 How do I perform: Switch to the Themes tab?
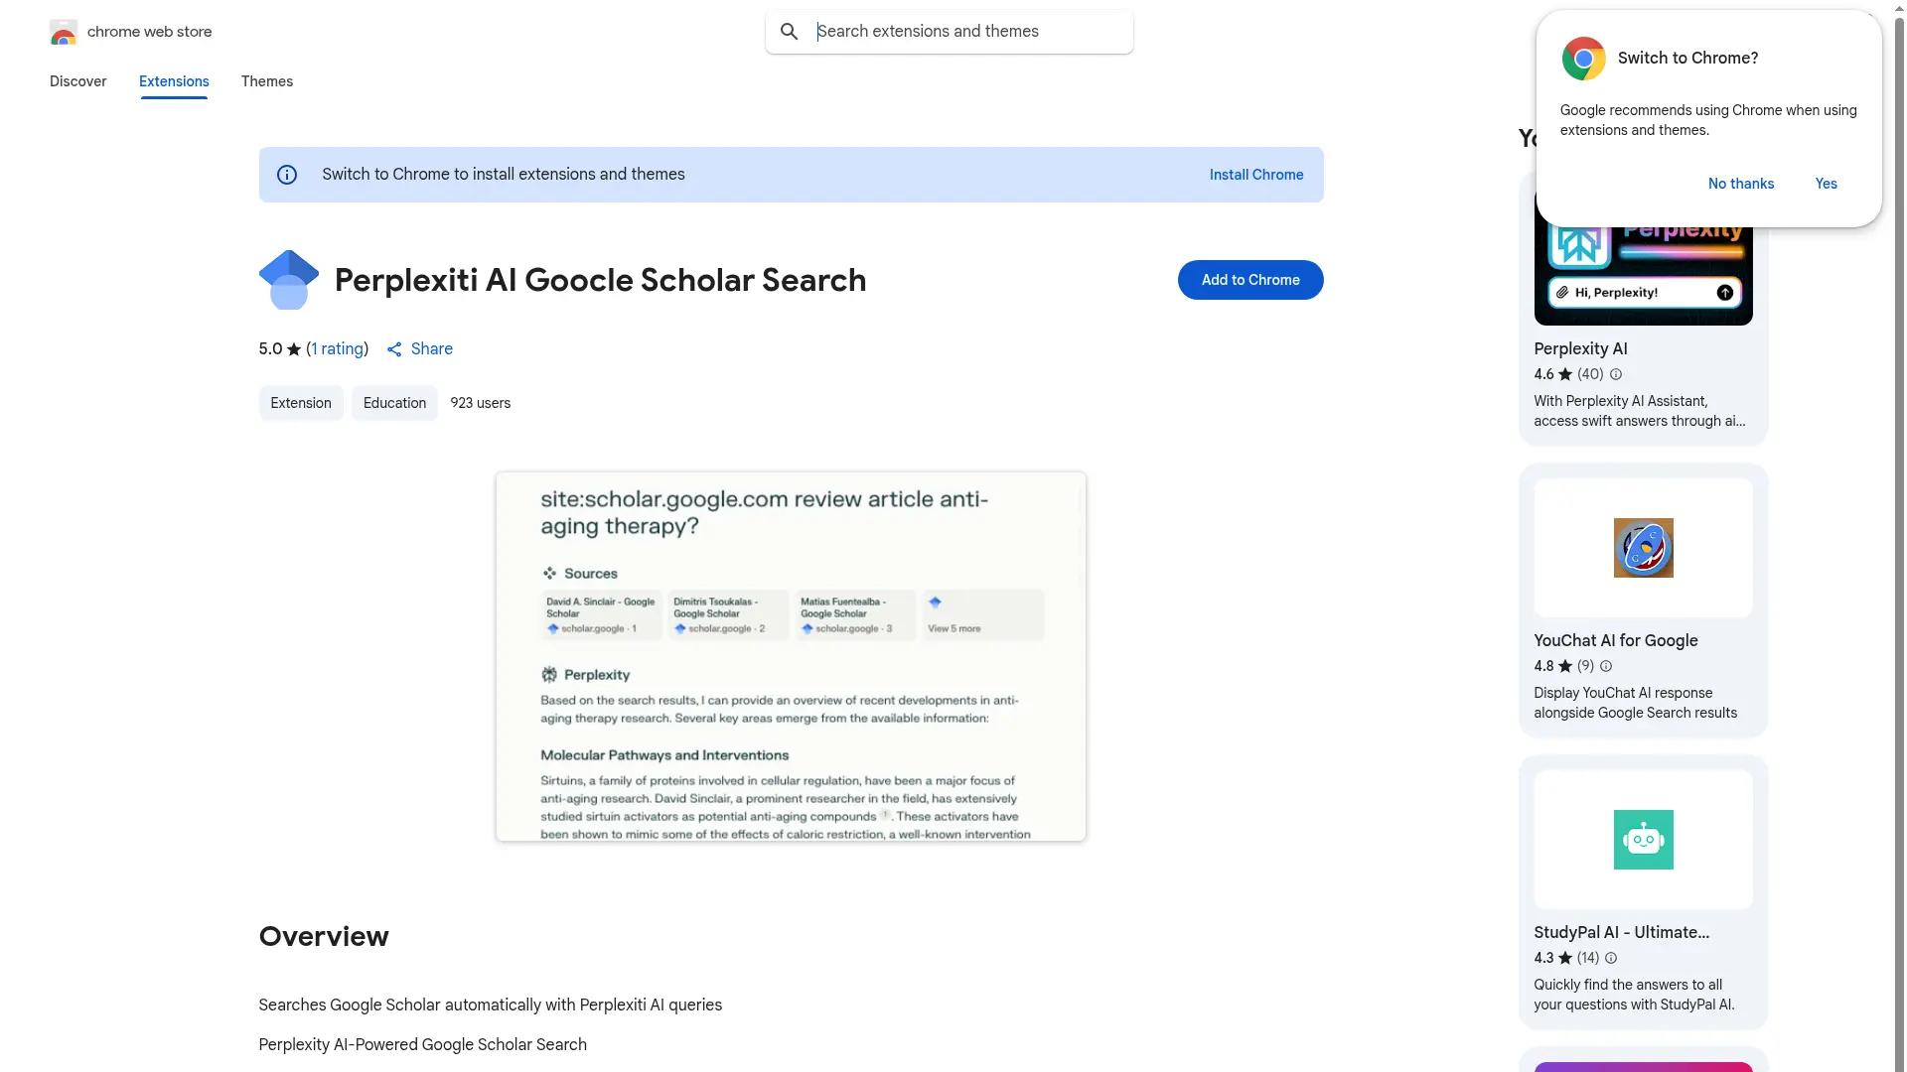[266, 81]
